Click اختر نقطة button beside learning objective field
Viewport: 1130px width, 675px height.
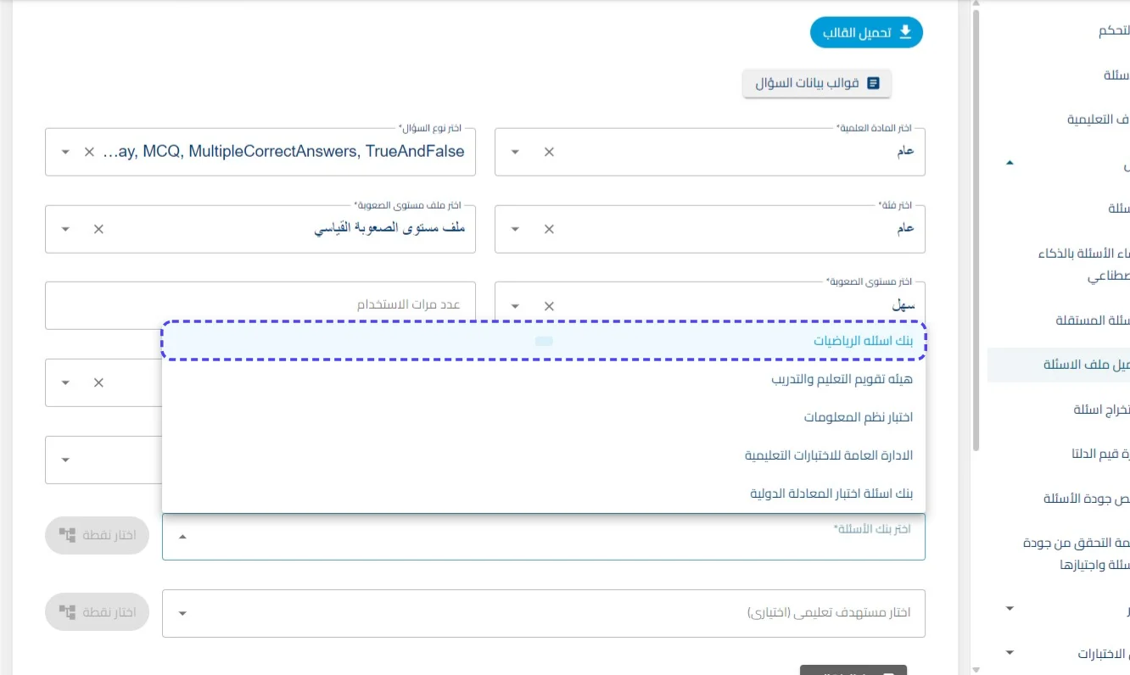pyautogui.click(x=98, y=612)
